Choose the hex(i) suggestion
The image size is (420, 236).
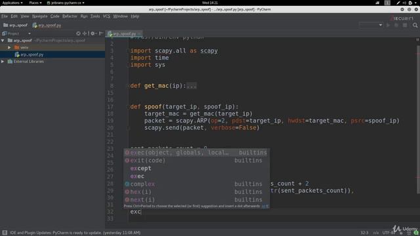196,192
